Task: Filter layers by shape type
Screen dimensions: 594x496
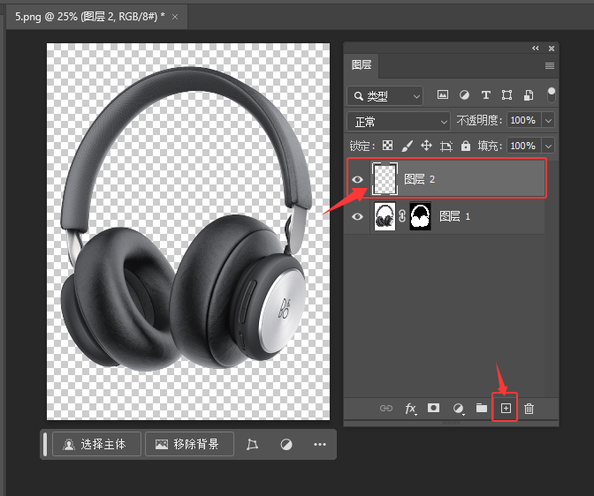Action: pyautogui.click(x=506, y=94)
